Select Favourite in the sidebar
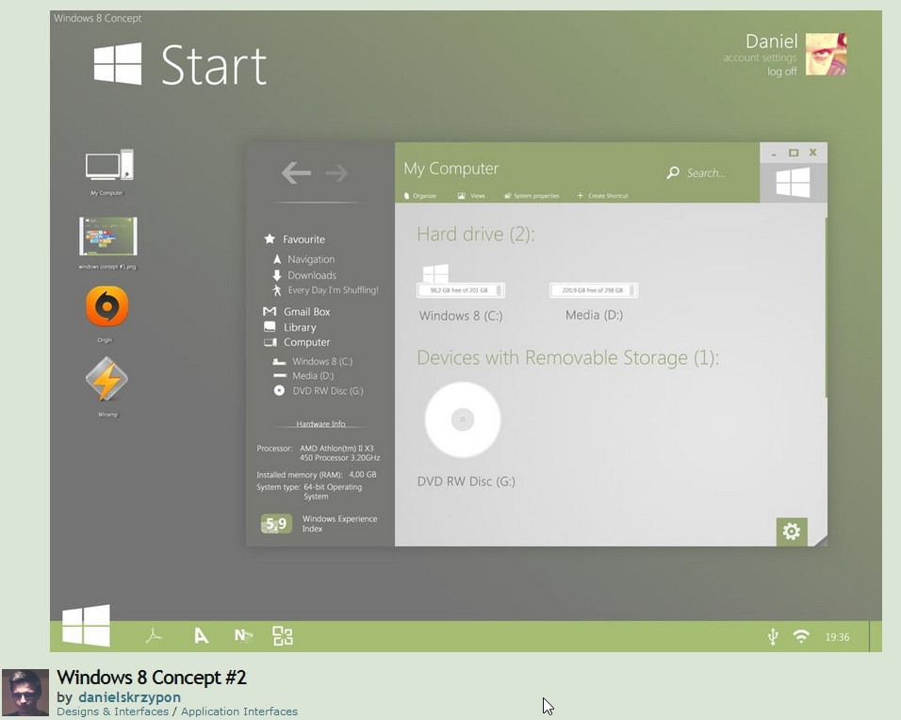Screen dimensions: 901x720 294,239
